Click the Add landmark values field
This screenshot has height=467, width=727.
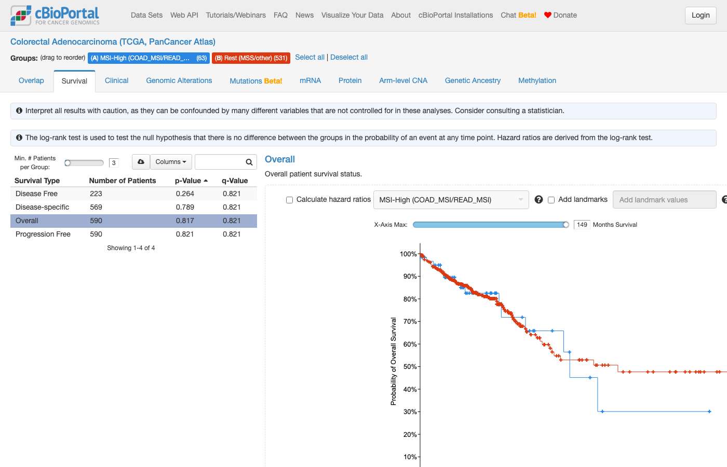pos(665,200)
